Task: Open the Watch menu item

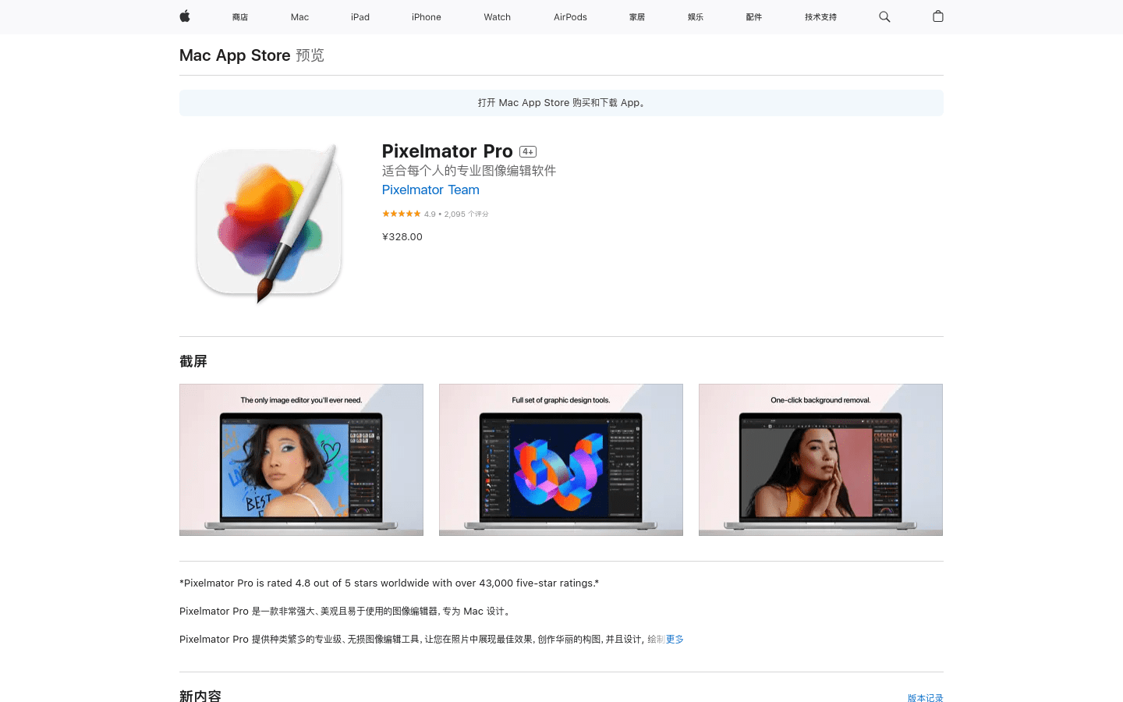Action: 497,17
